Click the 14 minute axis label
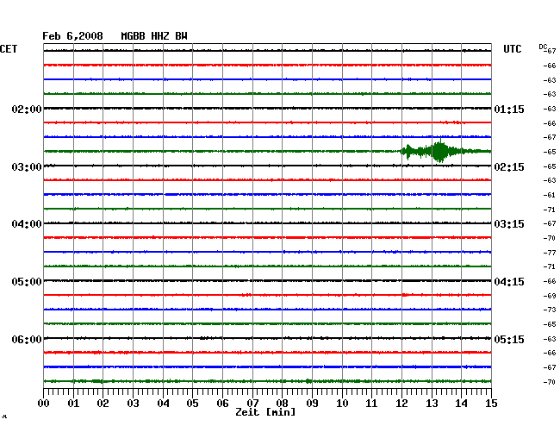 coord(461,403)
